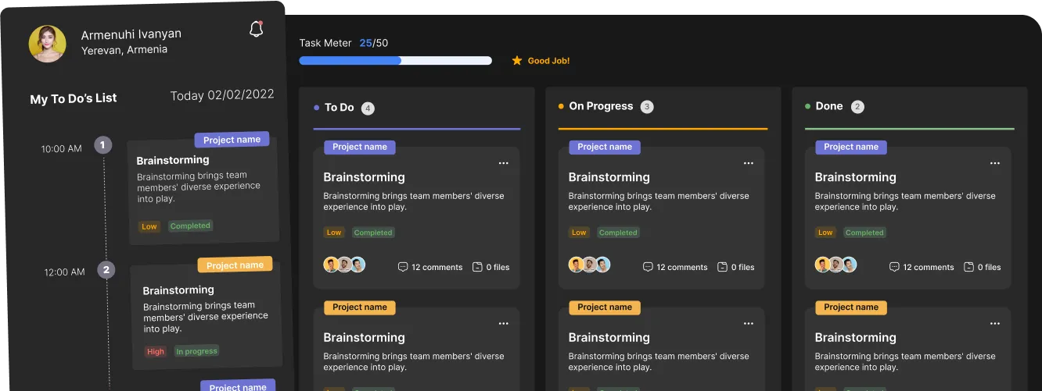1042x391 pixels.
Task: Open Brainstorming title on On Progress yellow-tagged card
Action: pos(609,337)
